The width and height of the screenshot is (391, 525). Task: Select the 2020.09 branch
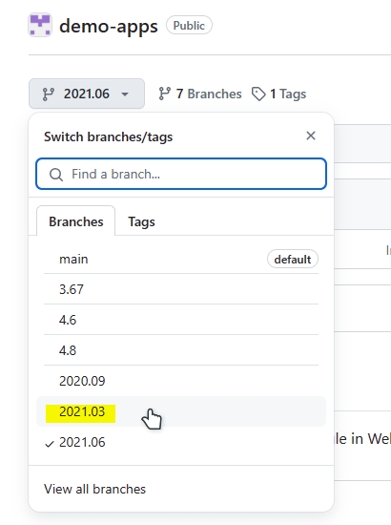181,381
